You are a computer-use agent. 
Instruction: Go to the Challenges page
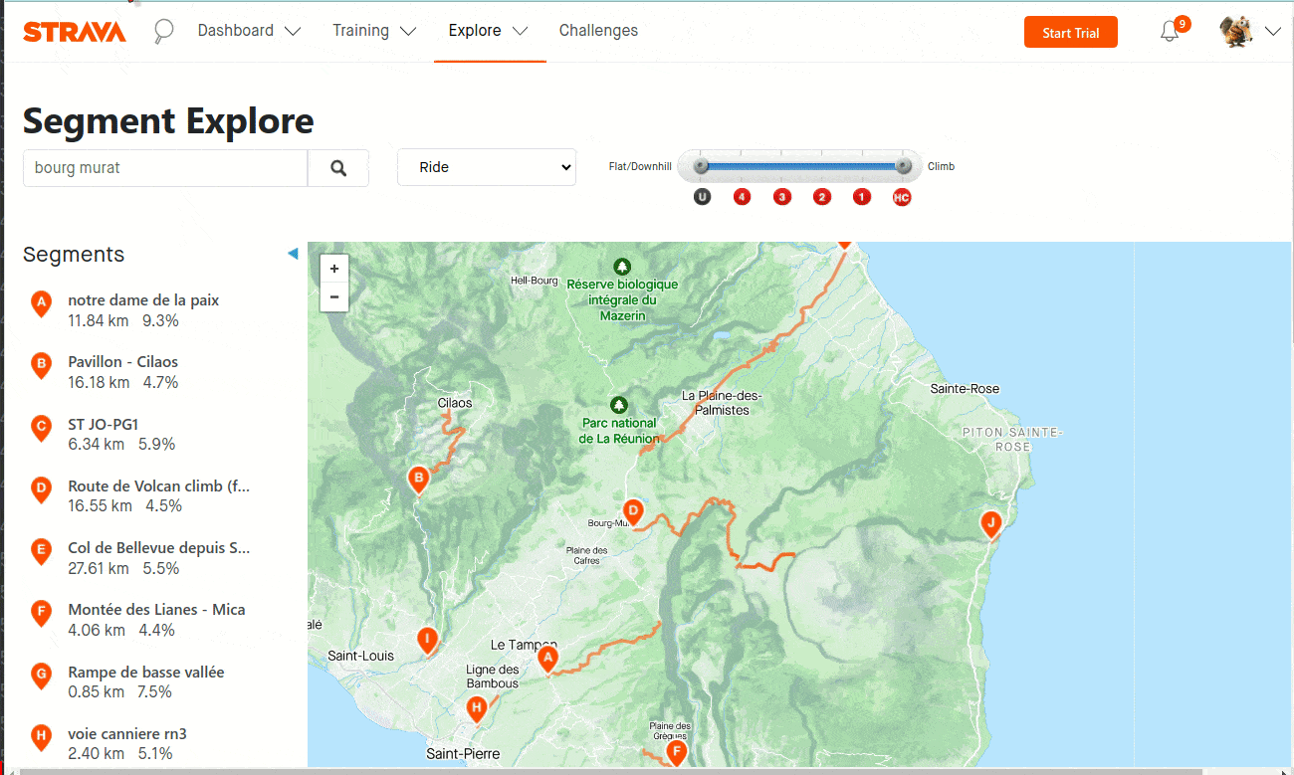click(598, 31)
